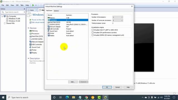Screen dimensions: 178x100
Task: Click the Processors row icon in device list
Action: point(49,20)
